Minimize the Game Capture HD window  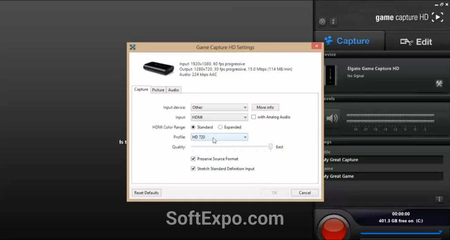click(x=436, y=4)
